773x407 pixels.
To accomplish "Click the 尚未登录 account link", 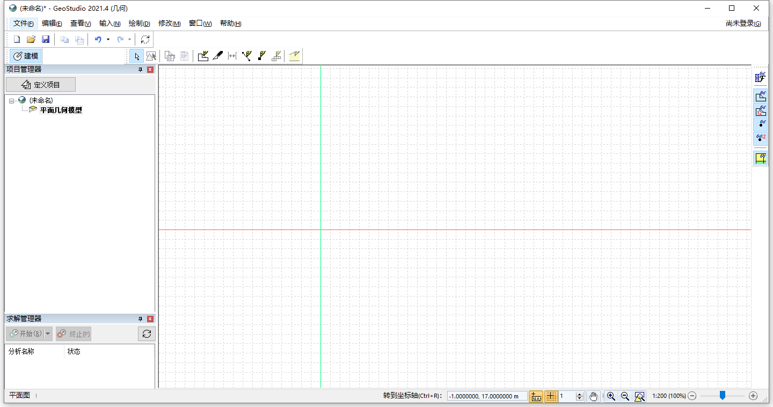I will click(x=743, y=24).
